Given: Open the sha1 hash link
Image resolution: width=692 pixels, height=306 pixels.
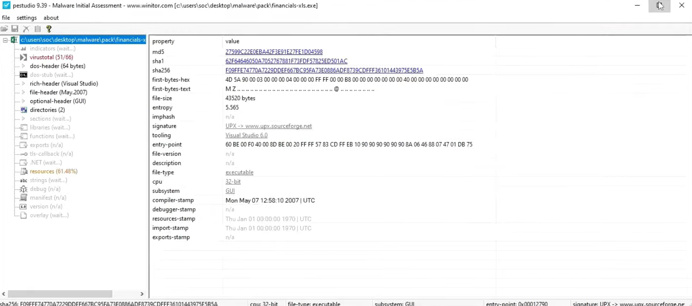Looking at the screenshot, I should click(286, 61).
